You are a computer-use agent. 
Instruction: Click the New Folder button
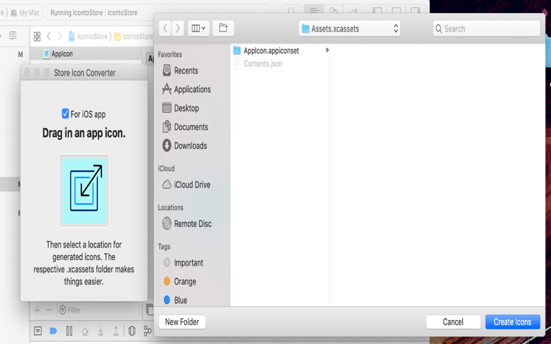pos(182,322)
